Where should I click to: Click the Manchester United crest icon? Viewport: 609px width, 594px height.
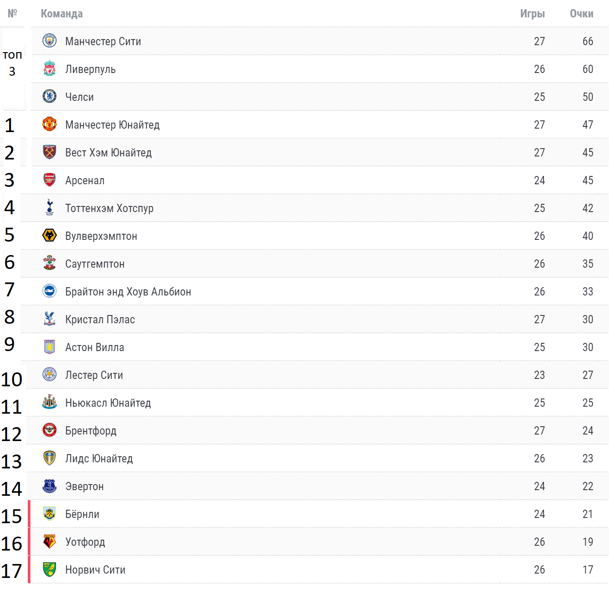coord(50,124)
